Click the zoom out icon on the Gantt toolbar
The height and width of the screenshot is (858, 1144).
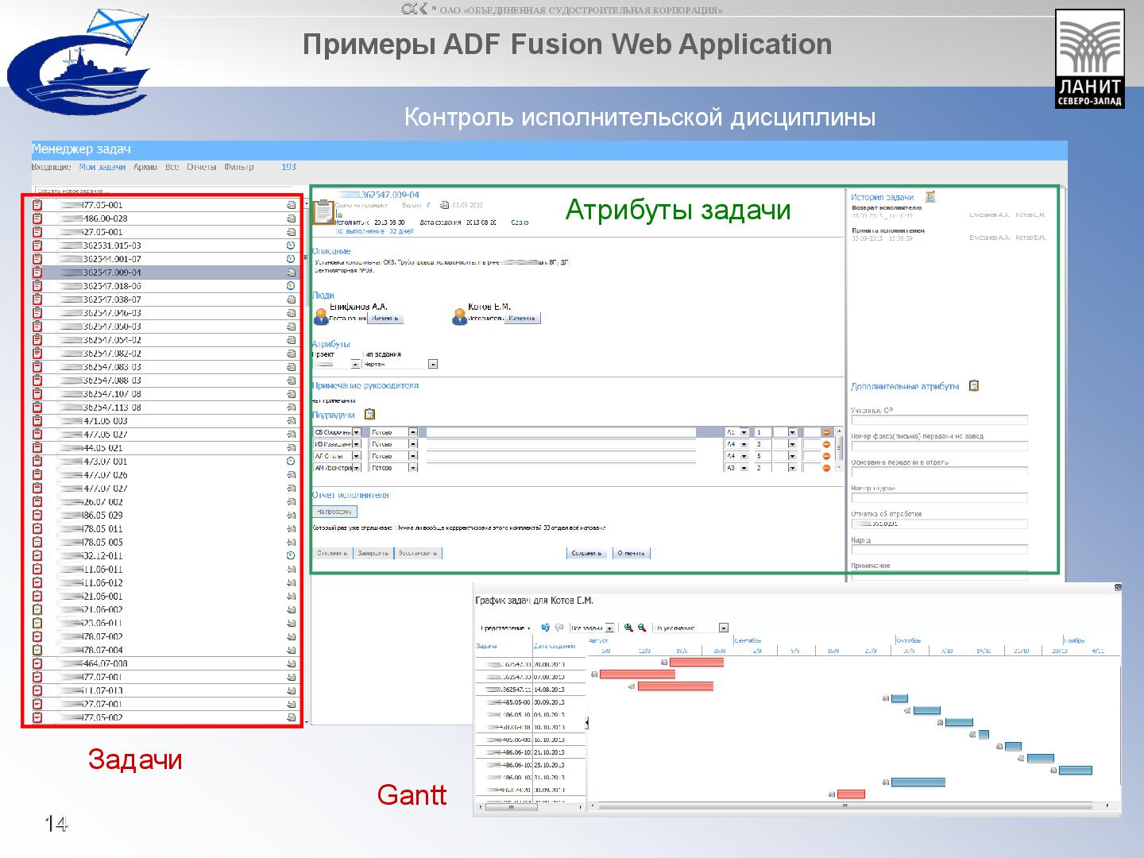click(x=641, y=628)
